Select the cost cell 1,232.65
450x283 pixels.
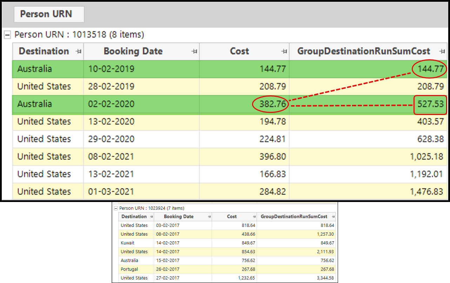pyautogui.click(x=234, y=278)
